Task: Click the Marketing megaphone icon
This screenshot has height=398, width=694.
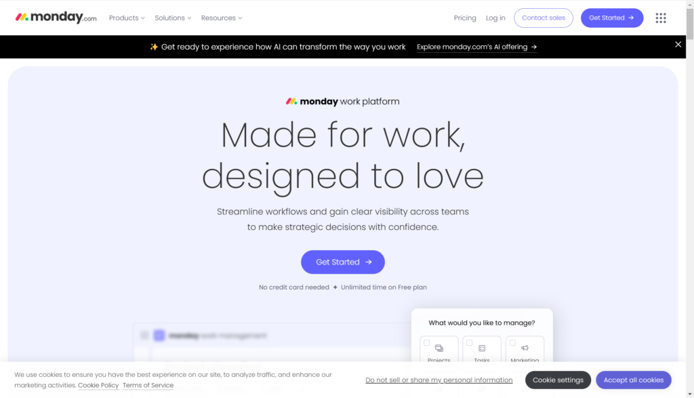Action: tap(525, 348)
